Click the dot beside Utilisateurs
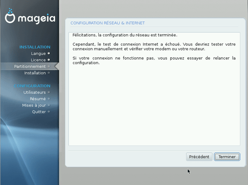 49,92
